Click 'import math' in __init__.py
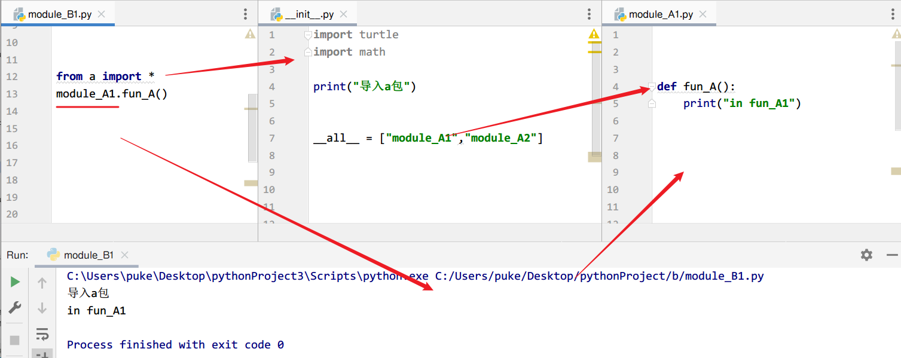This screenshot has width=901, height=358. pos(349,52)
